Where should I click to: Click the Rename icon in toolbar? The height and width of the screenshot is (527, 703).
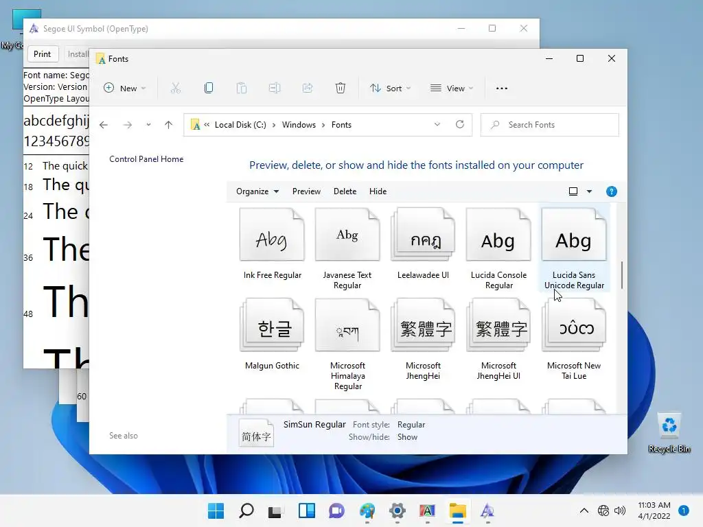point(275,89)
